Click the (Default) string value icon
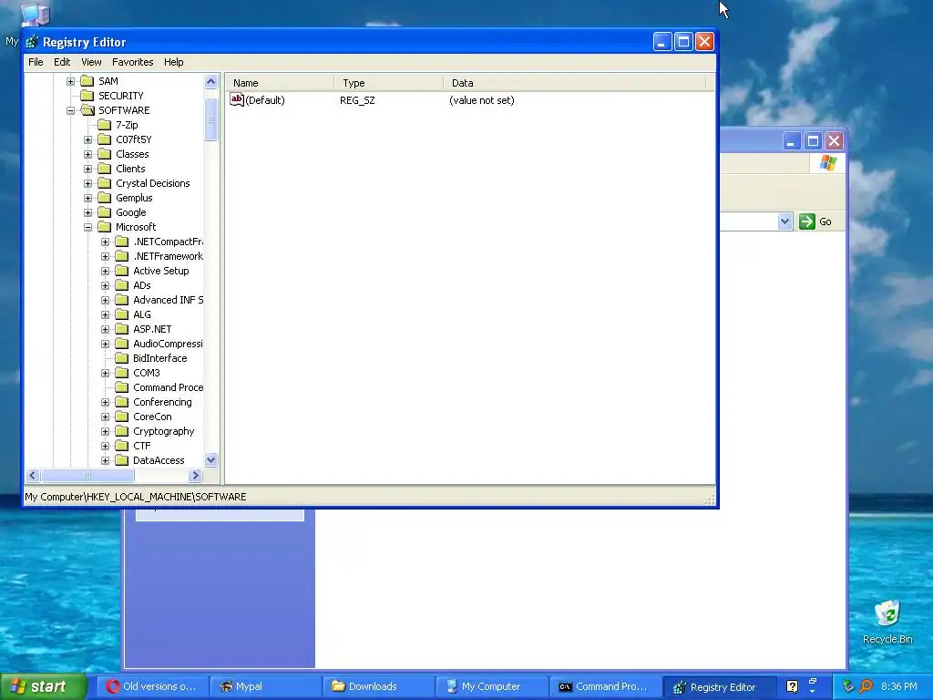 tap(237, 100)
